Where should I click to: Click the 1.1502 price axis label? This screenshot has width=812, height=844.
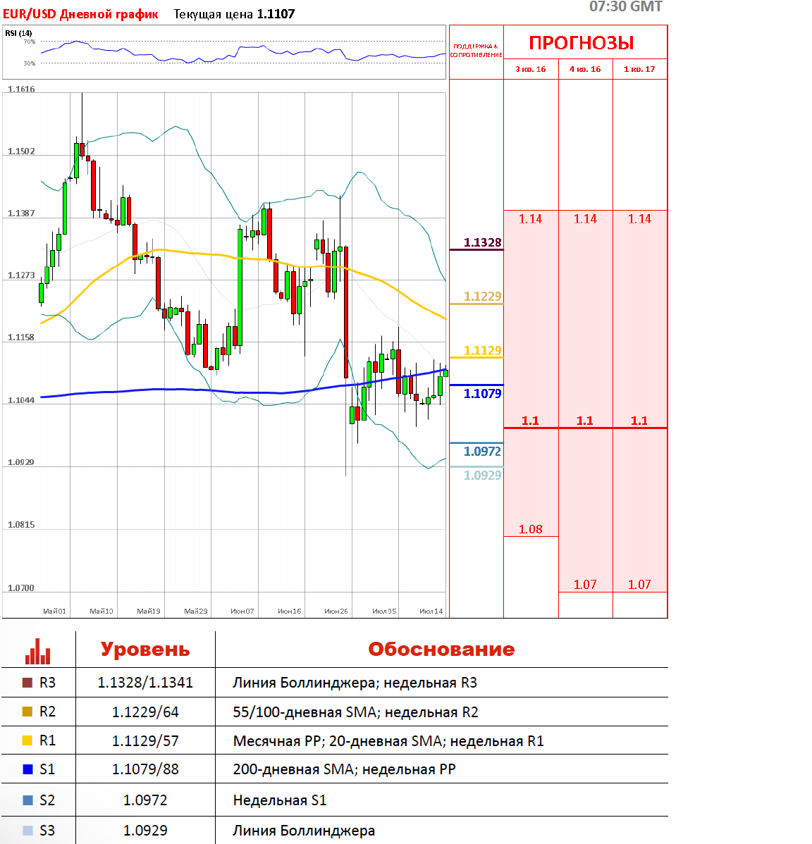[x=21, y=151]
